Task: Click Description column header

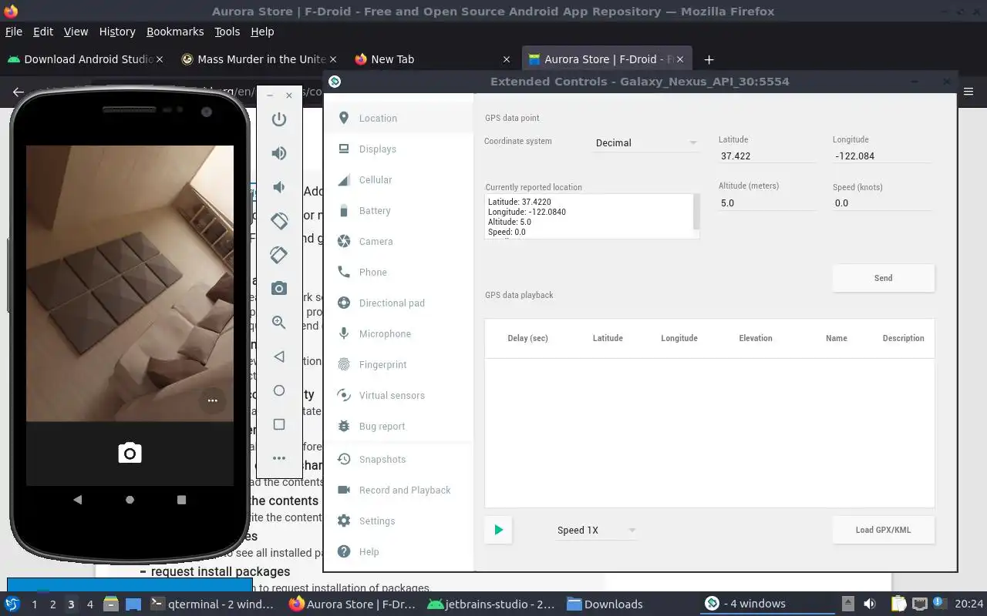Action: pos(903,338)
